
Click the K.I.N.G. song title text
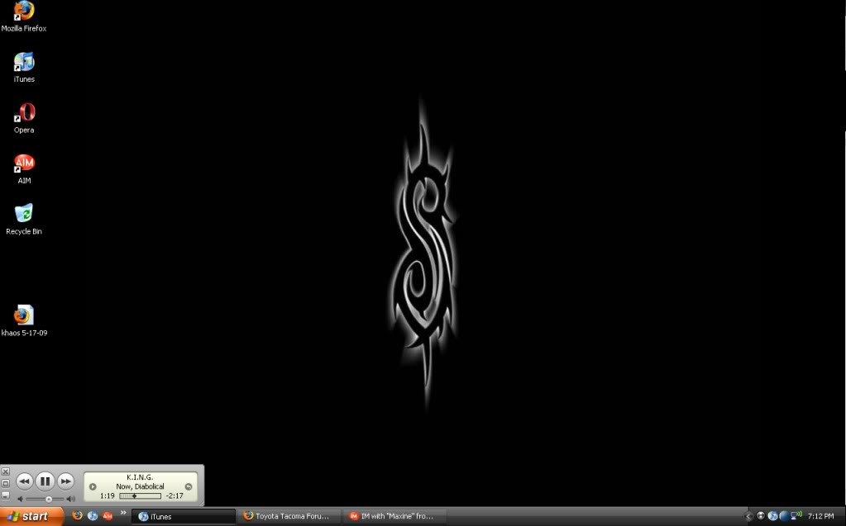coord(140,477)
